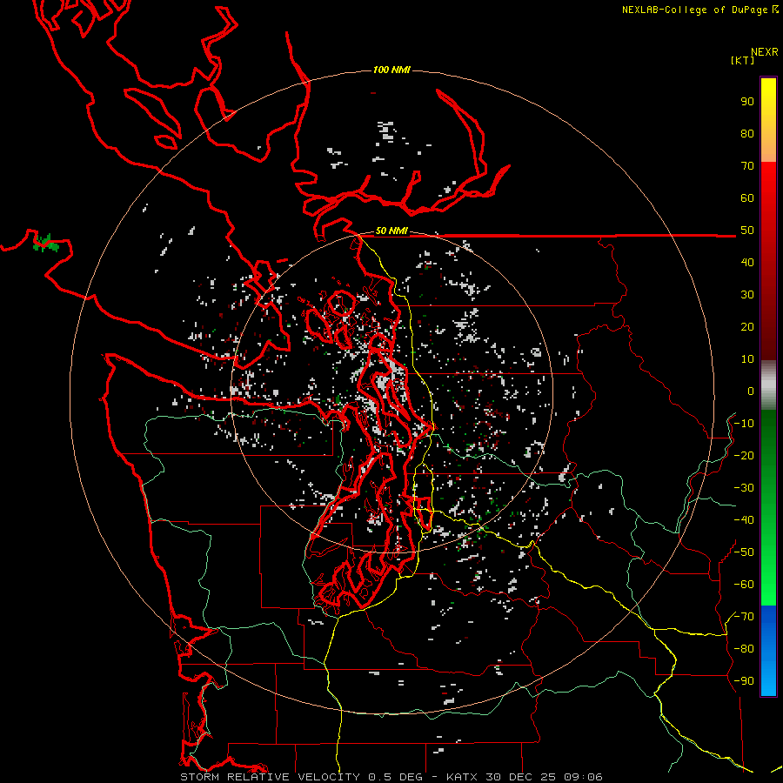The height and width of the screenshot is (783, 783).
Task: Click the 100 NMI range ring label
Action: coord(391,70)
